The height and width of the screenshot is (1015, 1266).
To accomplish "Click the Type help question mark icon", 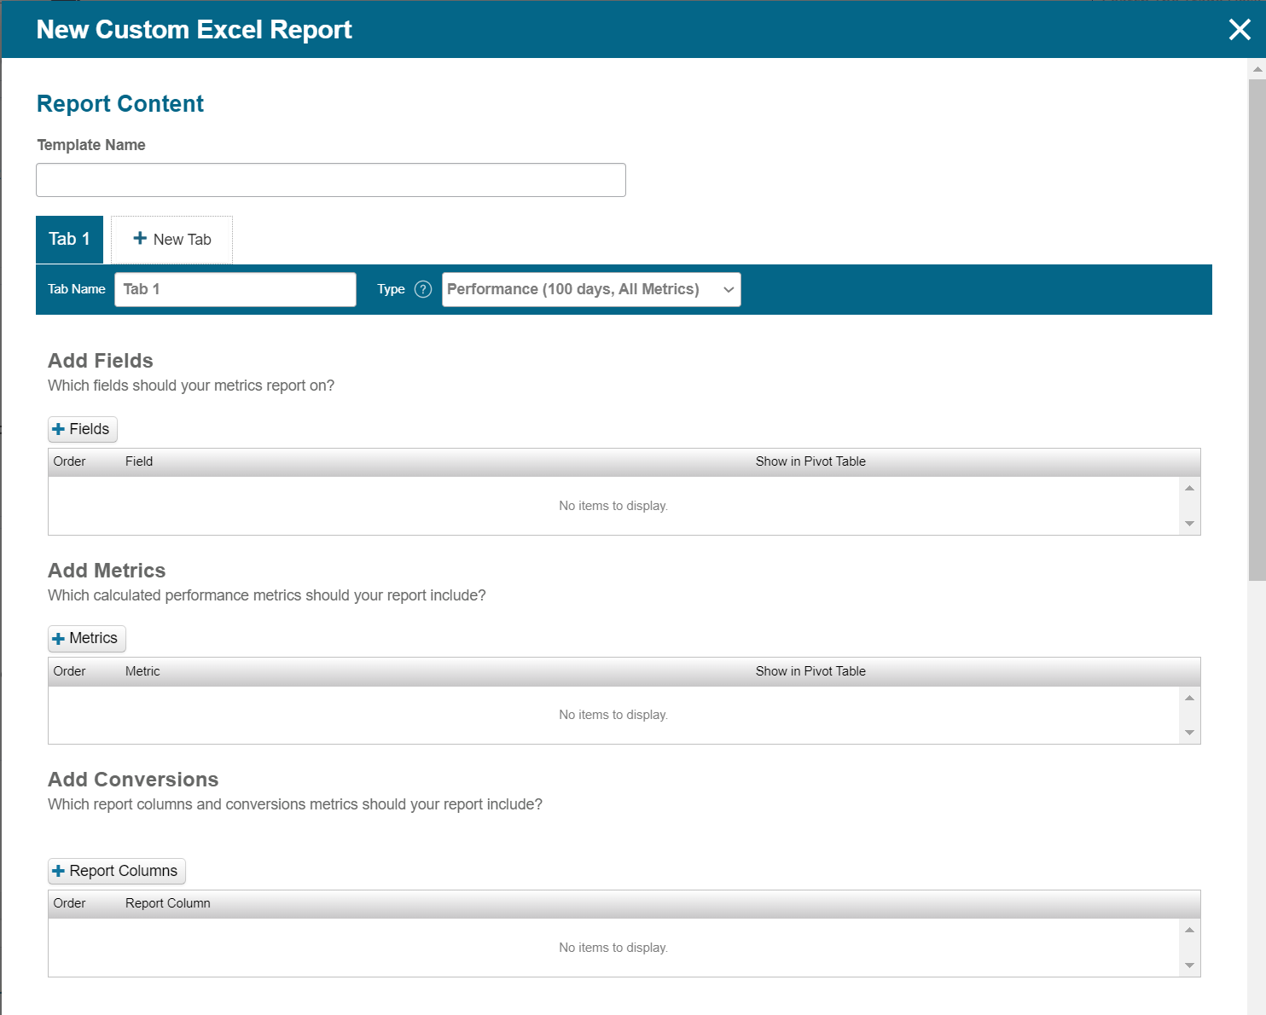I will pos(423,289).
